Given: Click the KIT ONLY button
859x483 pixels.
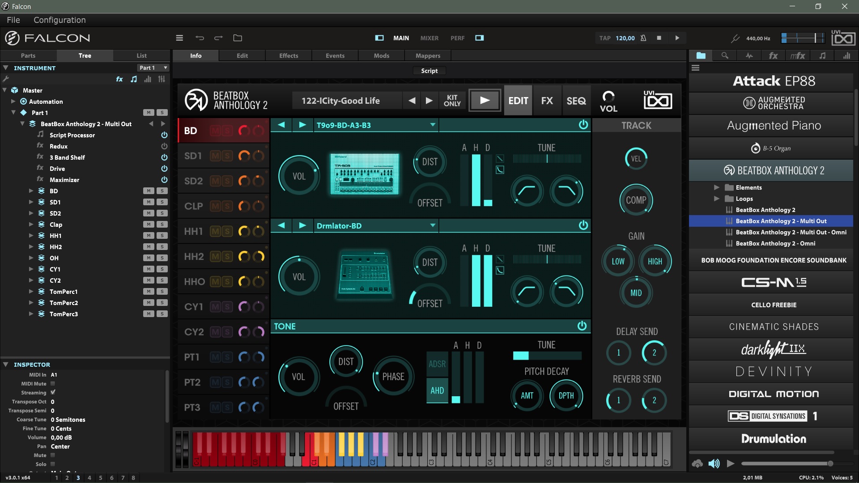Looking at the screenshot, I should click(452, 101).
